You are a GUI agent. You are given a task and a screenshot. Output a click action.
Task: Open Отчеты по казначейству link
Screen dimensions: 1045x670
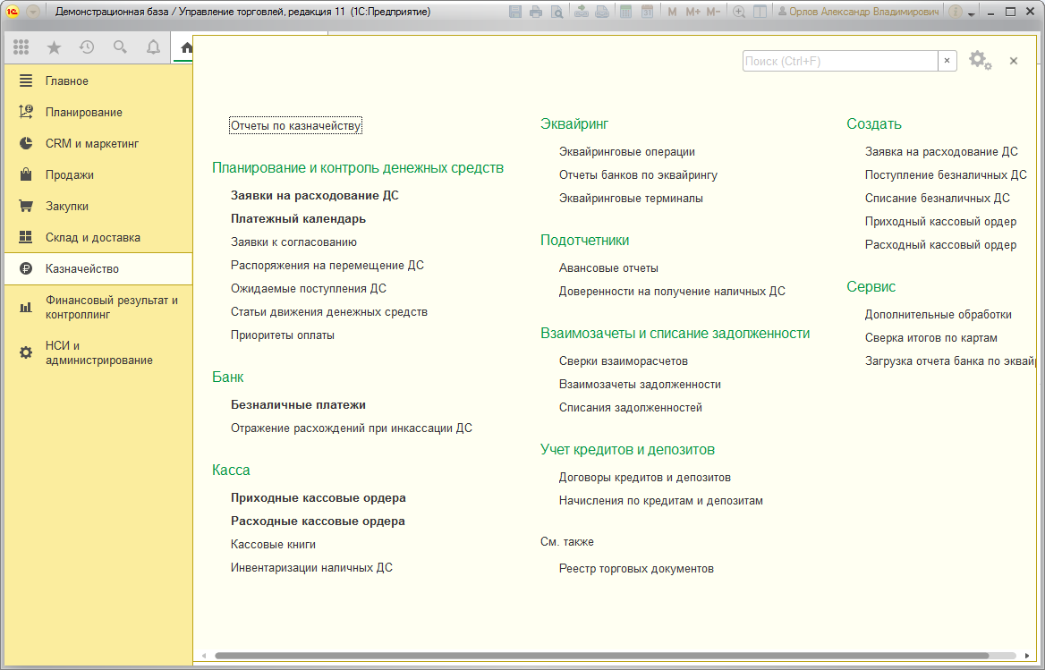295,125
